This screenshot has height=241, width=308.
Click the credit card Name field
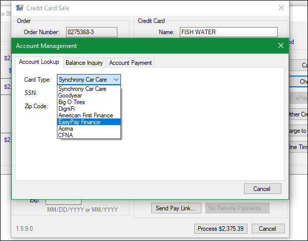(x=229, y=32)
